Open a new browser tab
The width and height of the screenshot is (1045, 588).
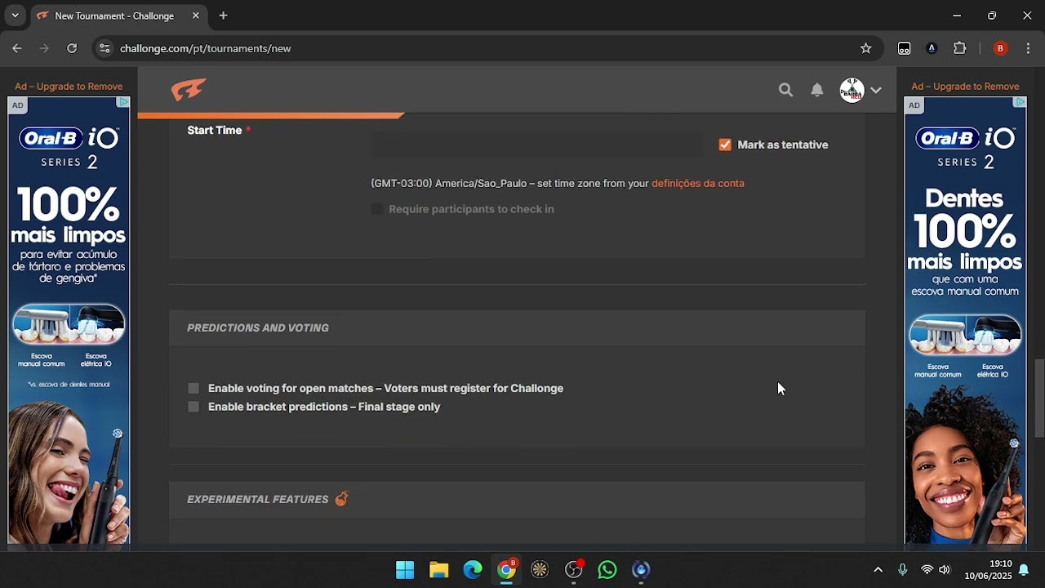(223, 16)
